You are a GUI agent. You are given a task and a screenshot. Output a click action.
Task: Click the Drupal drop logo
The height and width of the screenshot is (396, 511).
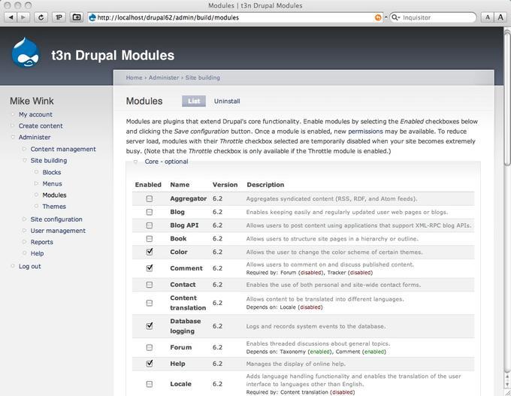coord(26,53)
